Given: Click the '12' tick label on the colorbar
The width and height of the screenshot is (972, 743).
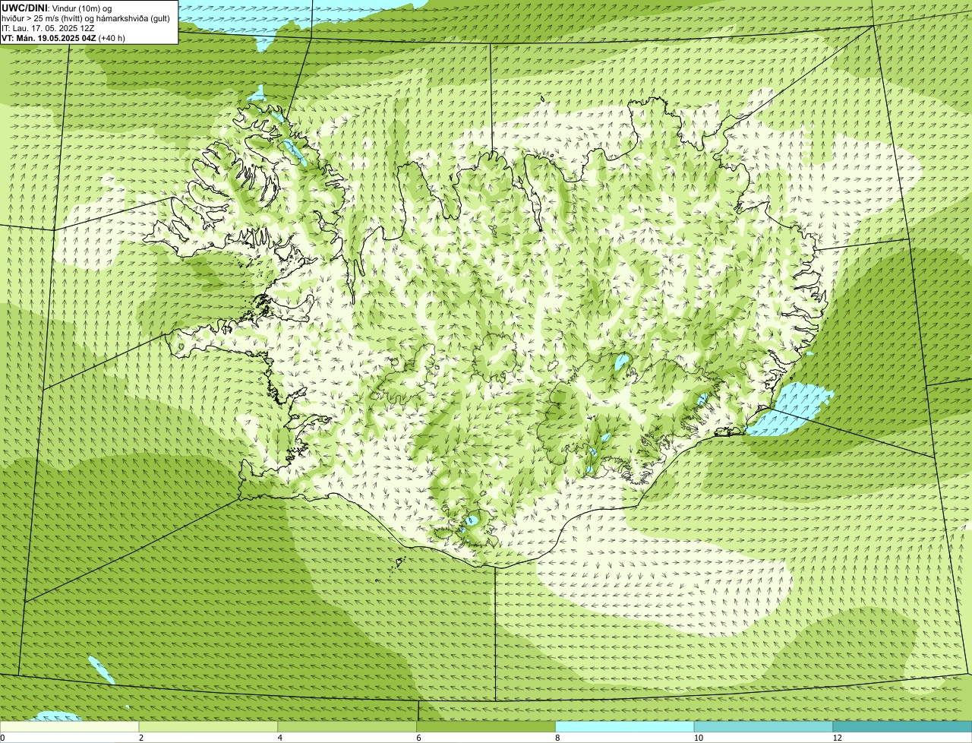Looking at the screenshot, I should point(837,738).
